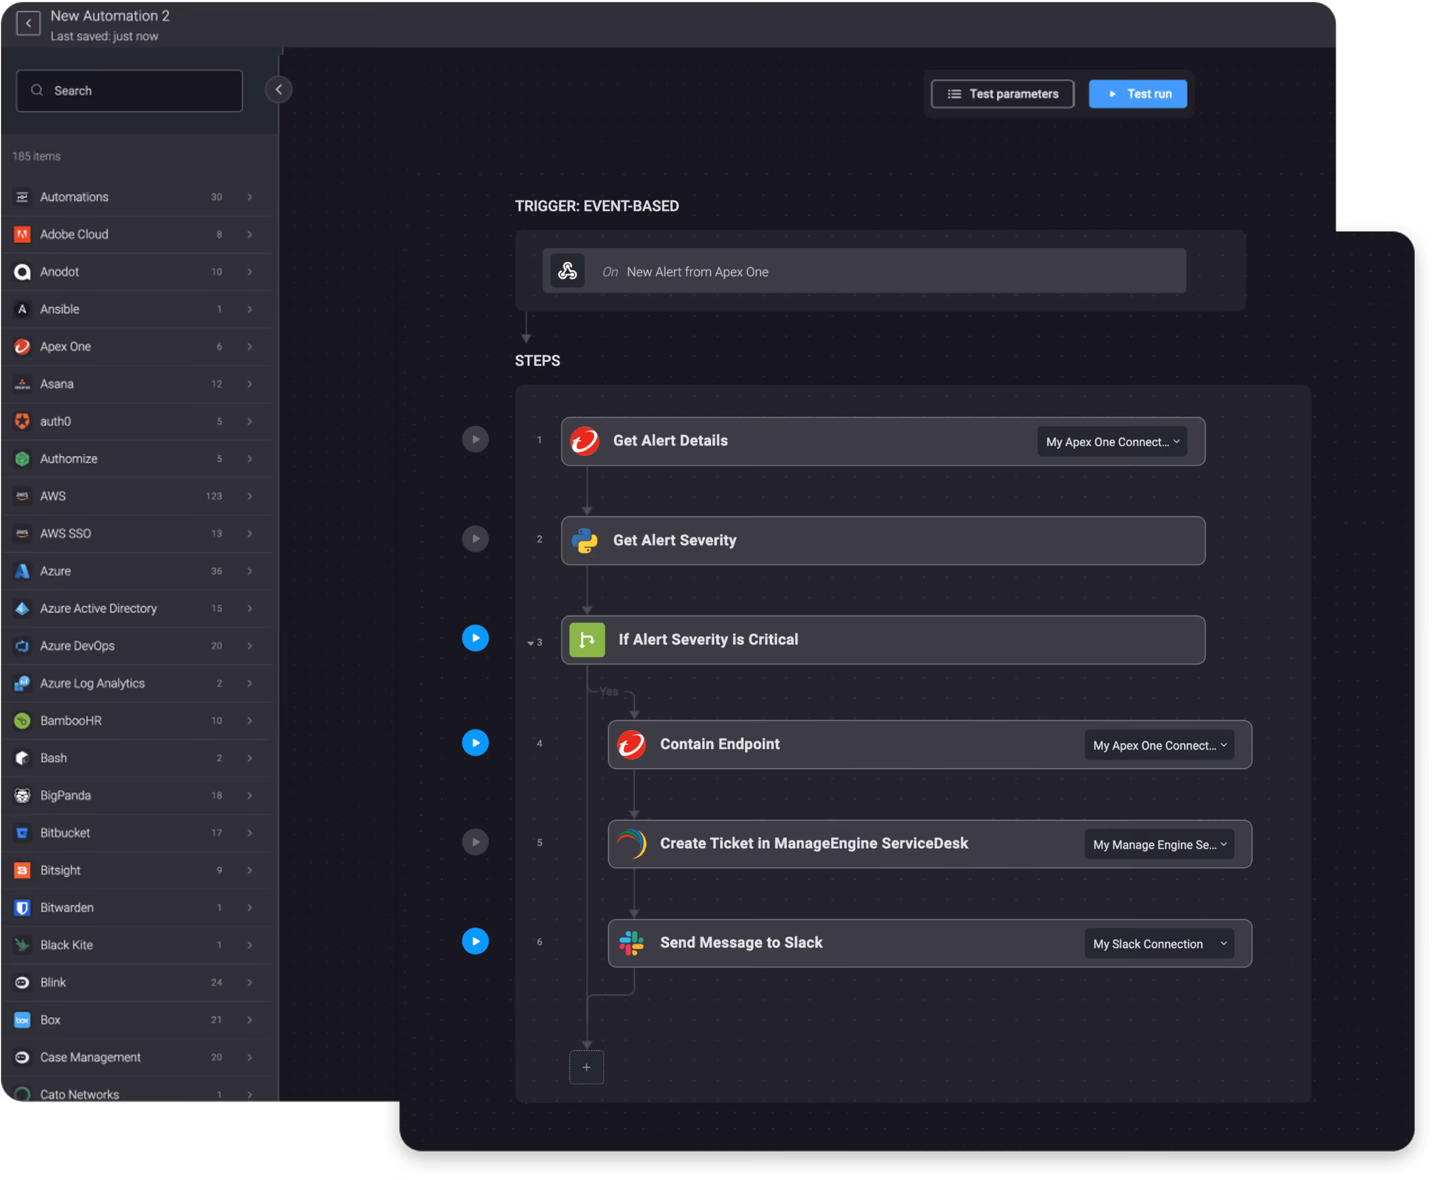Select the If Alert Severity is Critical step

(x=884, y=641)
